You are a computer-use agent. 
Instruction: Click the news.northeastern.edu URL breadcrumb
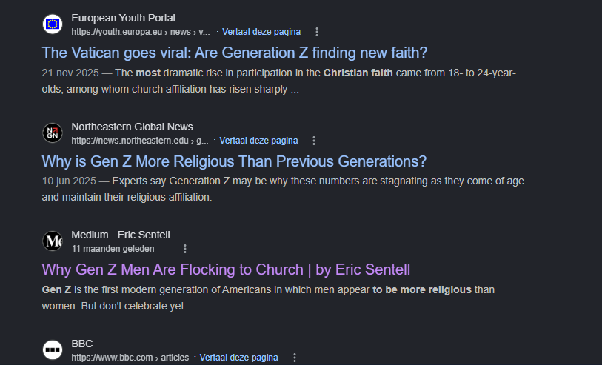pos(139,141)
